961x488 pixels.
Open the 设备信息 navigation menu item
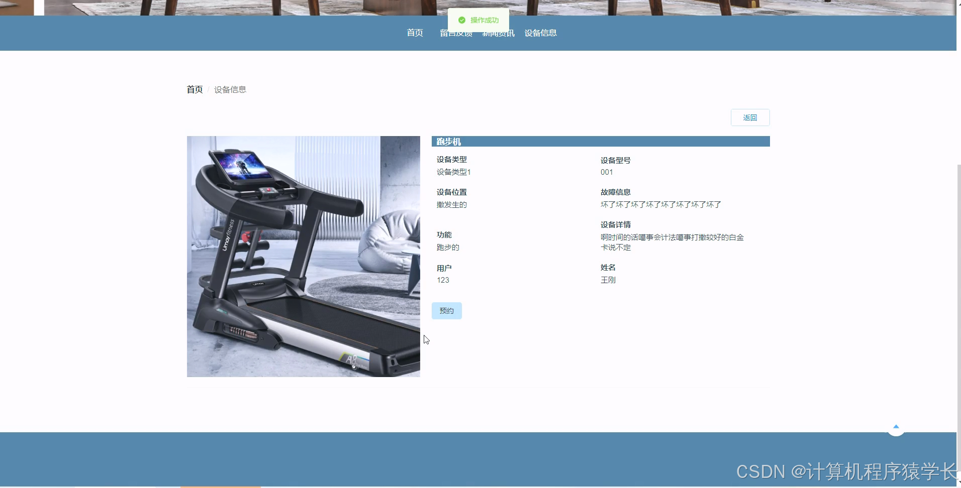pyautogui.click(x=540, y=33)
